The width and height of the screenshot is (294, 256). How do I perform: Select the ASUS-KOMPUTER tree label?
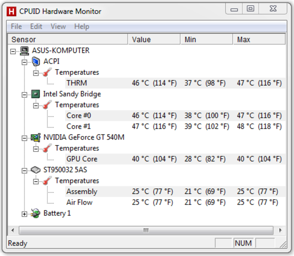coord(61,51)
